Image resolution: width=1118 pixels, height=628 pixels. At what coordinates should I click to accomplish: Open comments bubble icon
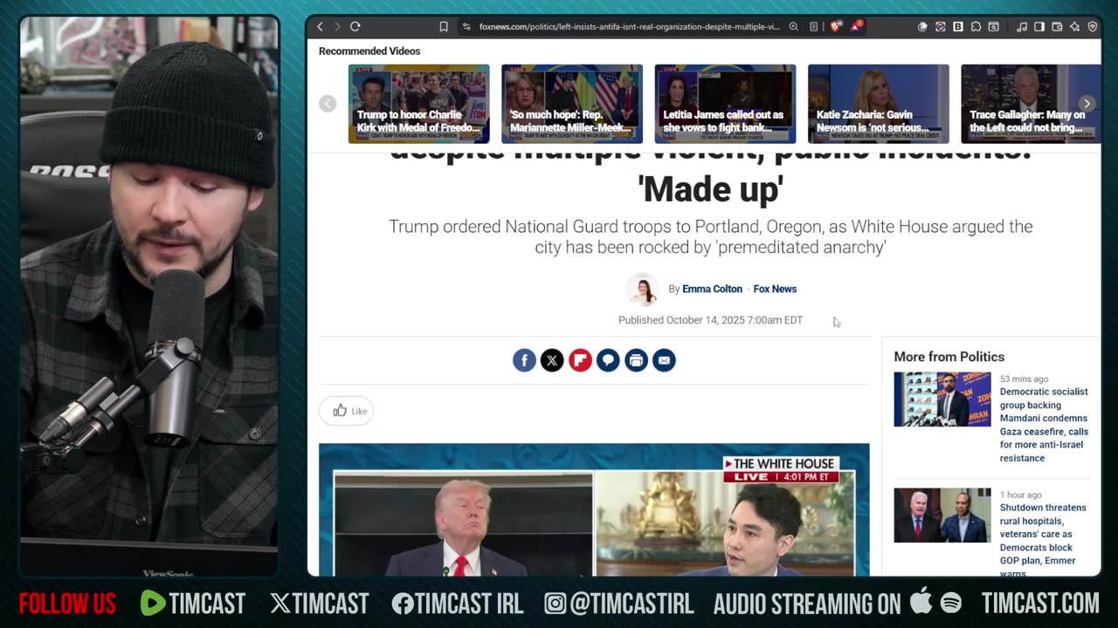tap(608, 360)
